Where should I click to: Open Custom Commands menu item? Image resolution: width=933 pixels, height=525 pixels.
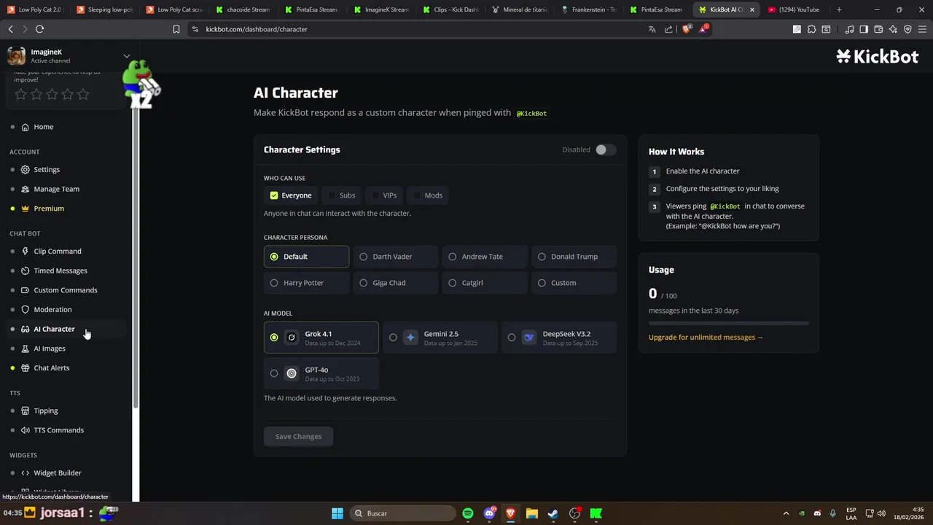65,290
